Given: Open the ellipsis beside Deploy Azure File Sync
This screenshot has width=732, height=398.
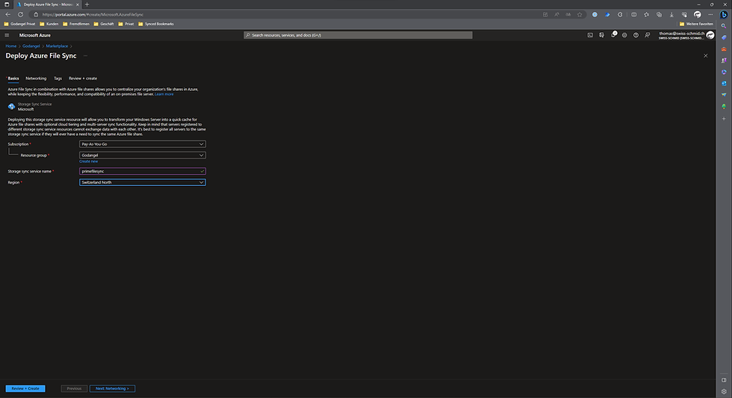Looking at the screenshot, I should tap(85, 55).
